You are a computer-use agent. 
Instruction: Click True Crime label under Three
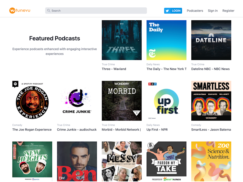click(108, 64)
